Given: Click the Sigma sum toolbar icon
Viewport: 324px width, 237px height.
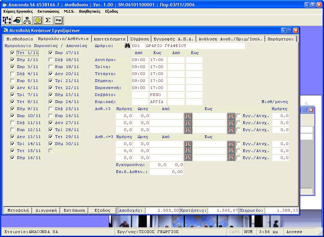Looking at the screenshot, I should coord(48,20).
